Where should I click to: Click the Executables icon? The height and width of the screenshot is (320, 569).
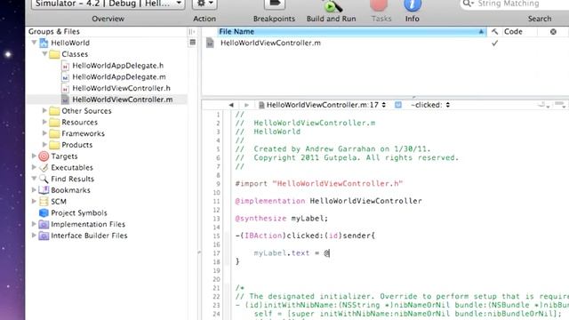pyautogui.click(x=44, y=167)
